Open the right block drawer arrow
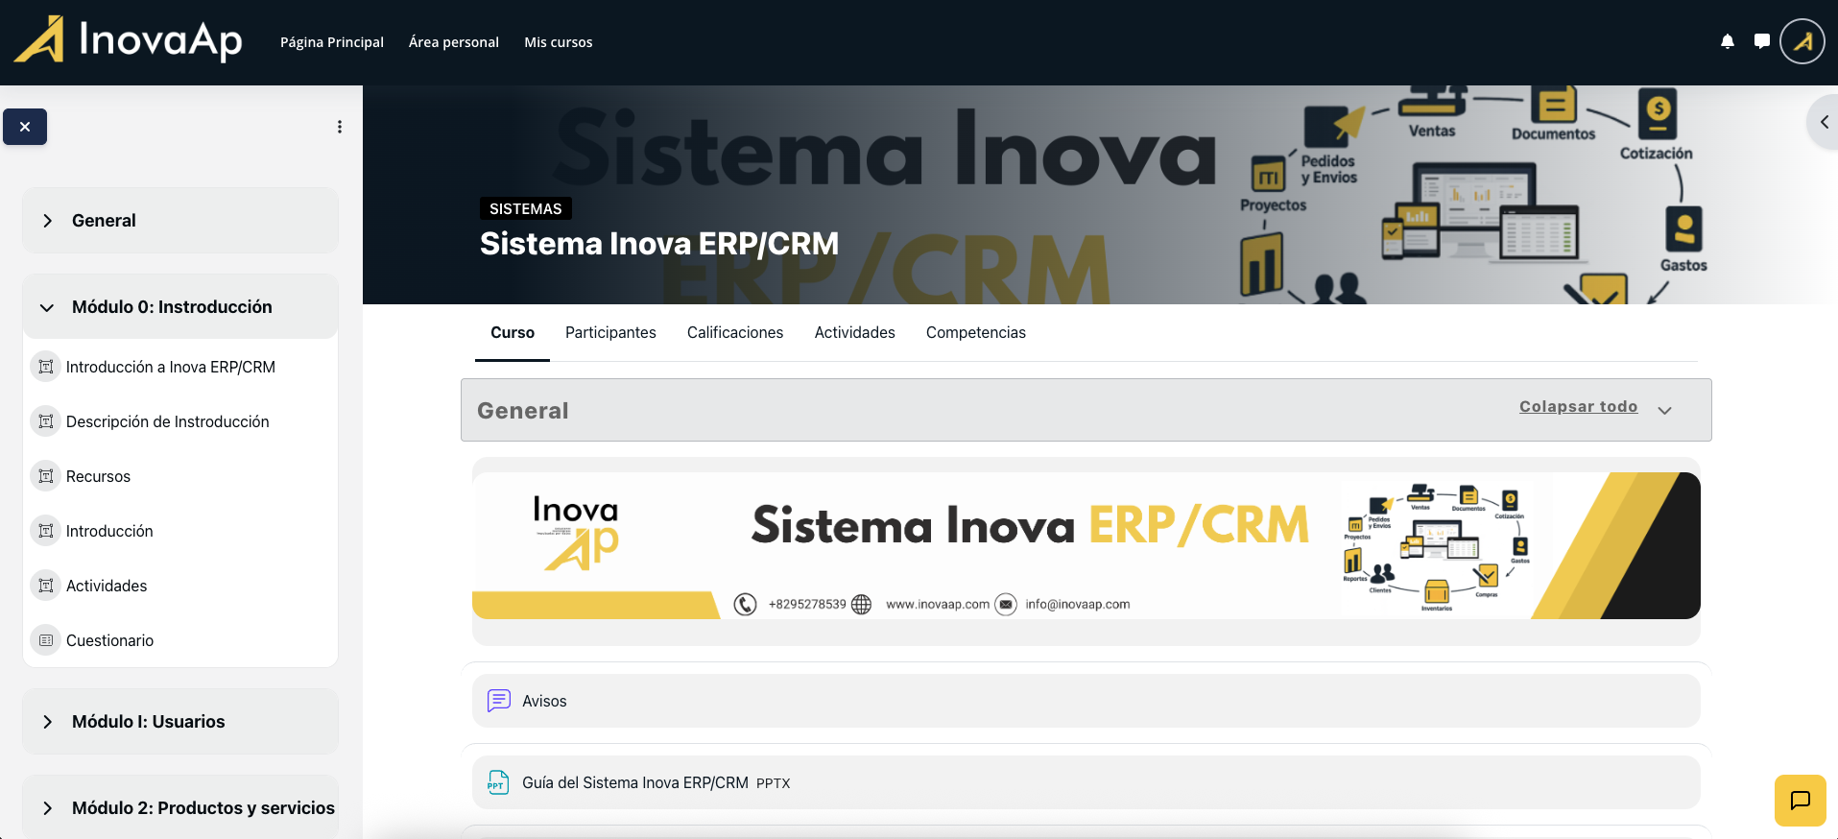The width and height of the screenshot is (1838, 839). [1823, 122]
